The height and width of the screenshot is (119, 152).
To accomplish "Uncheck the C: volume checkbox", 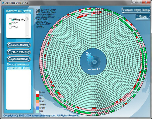I will point(10,23).
